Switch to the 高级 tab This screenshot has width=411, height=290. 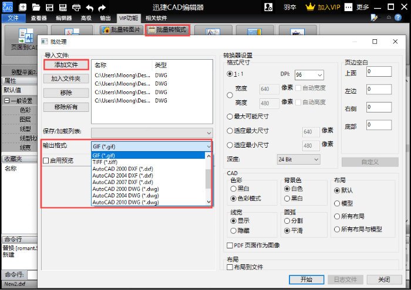(86, 18)
